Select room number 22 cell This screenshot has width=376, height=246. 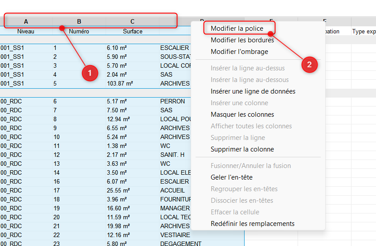79,235
